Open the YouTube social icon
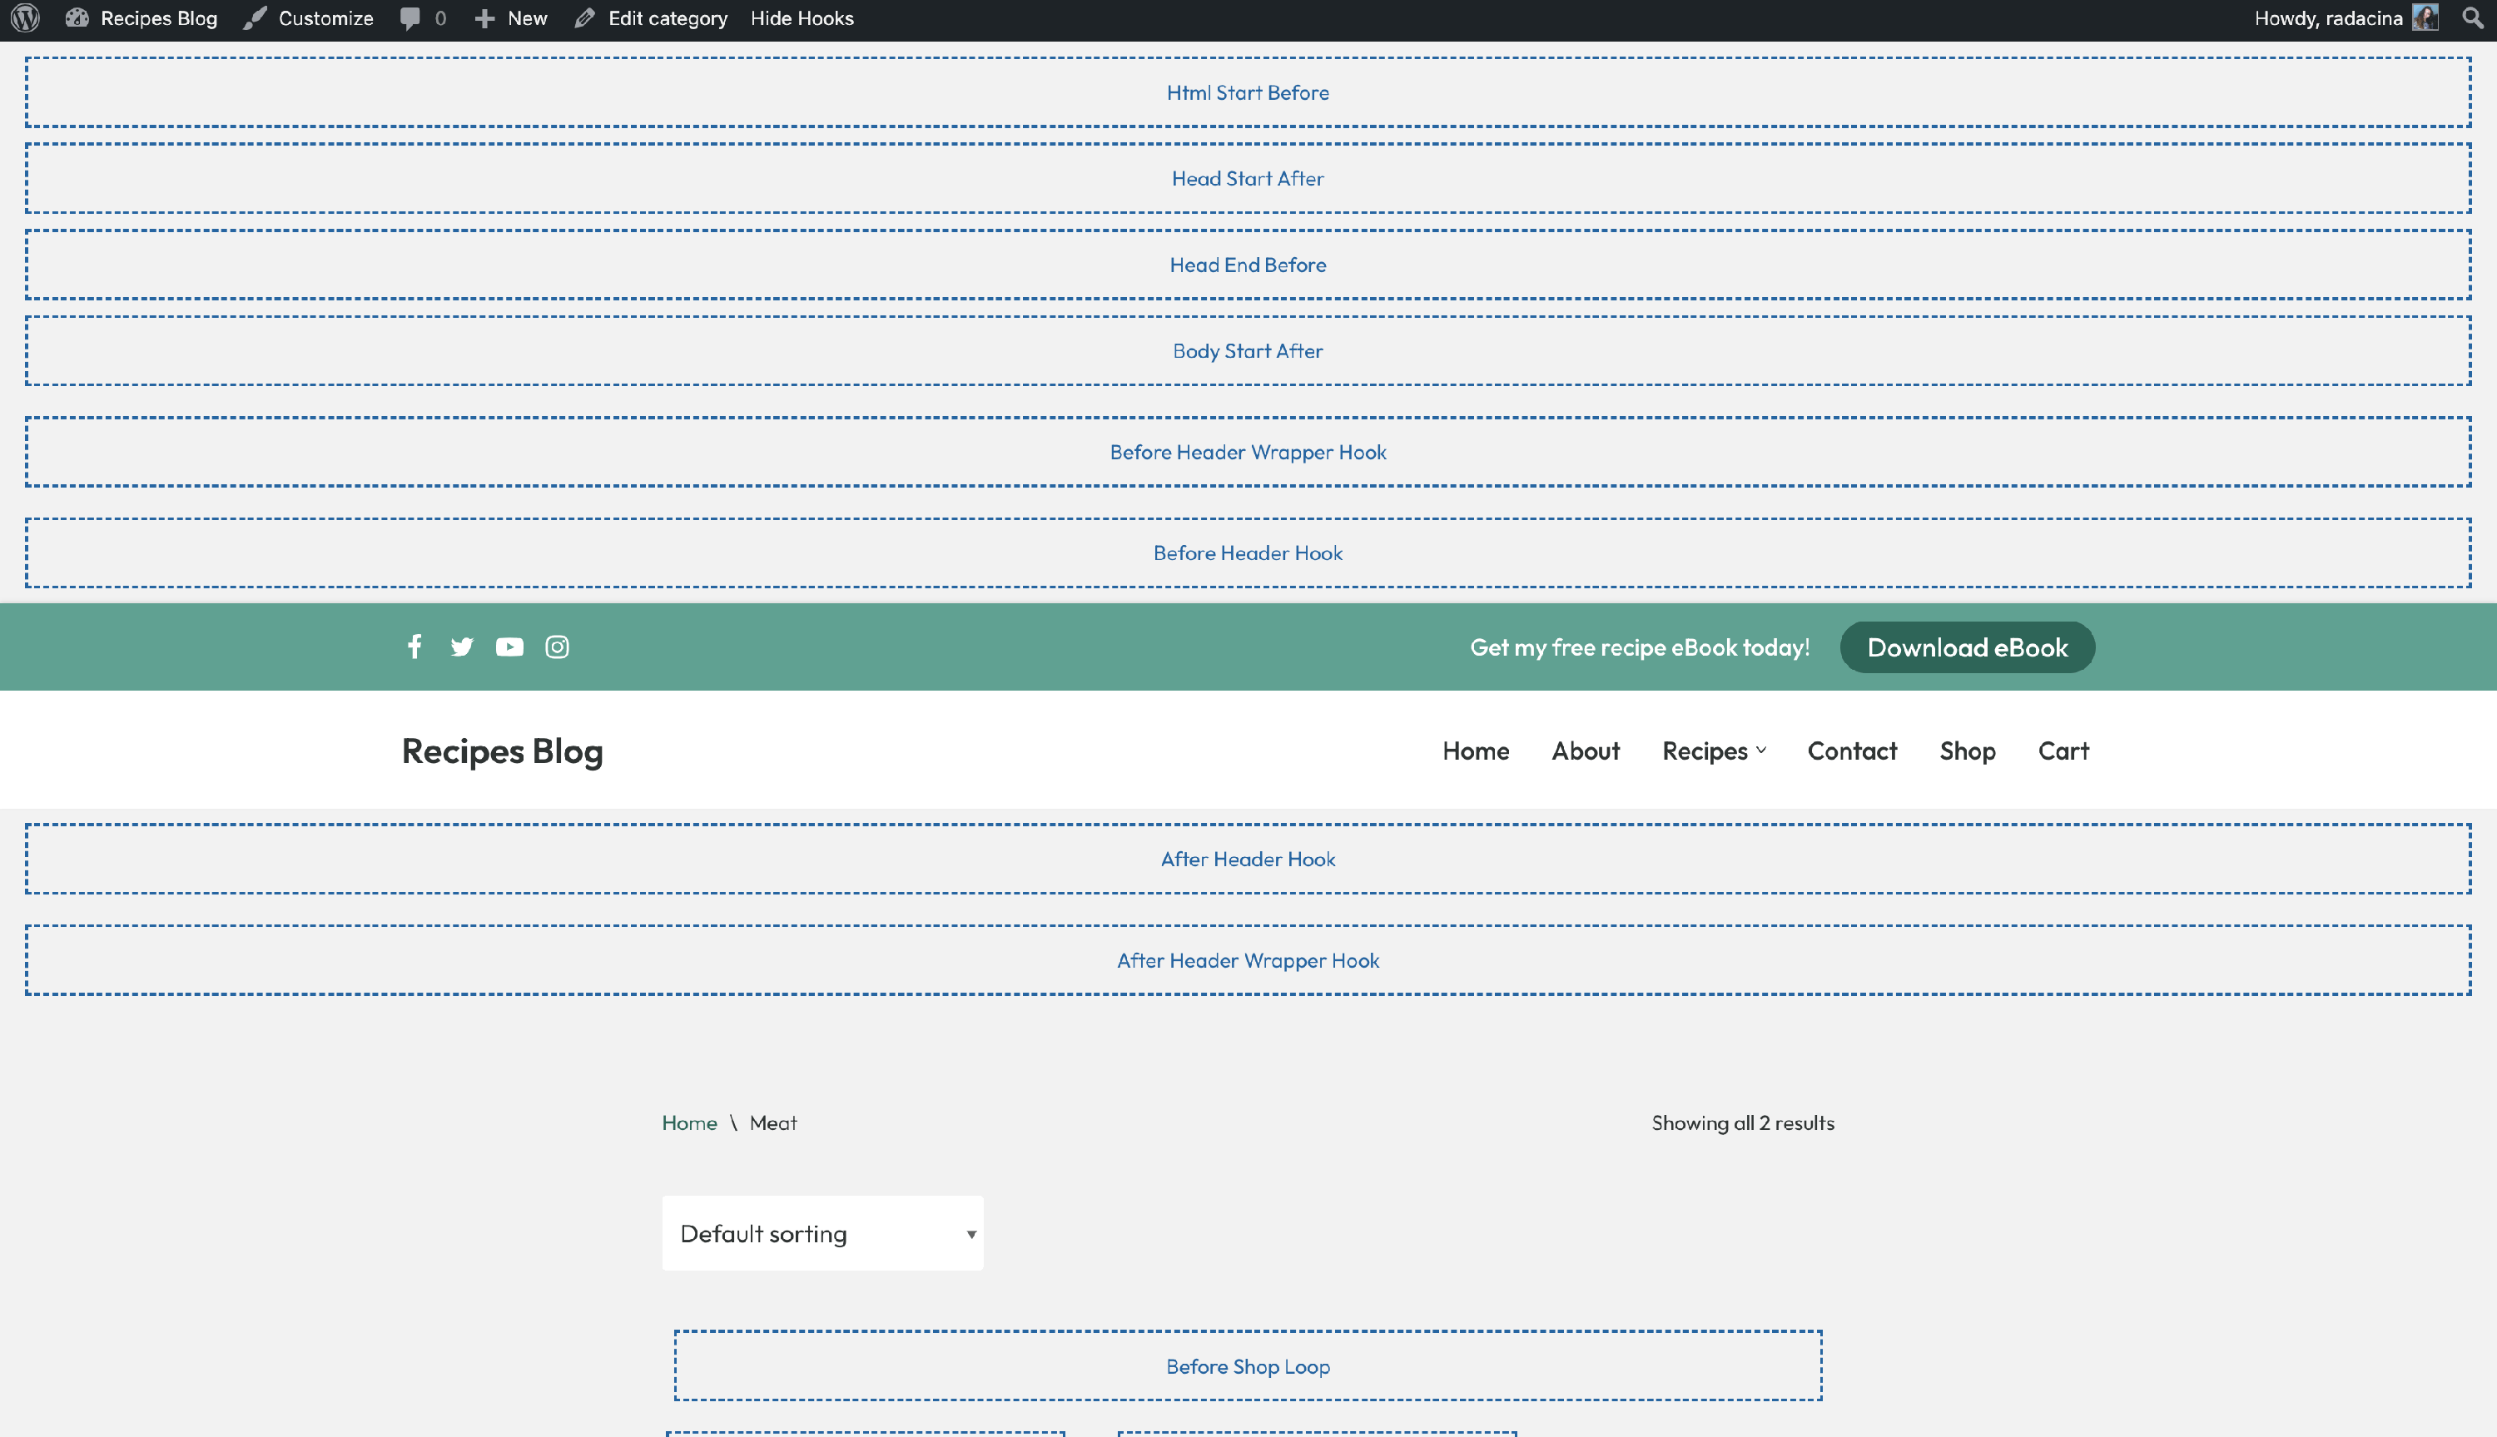 coord(509,647)
